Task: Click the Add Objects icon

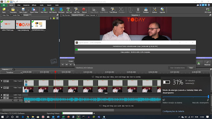Action: tap(52, 9)
